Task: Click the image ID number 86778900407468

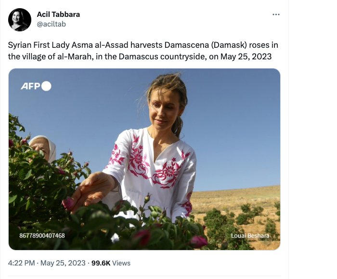Action: [x=42, y=236]
